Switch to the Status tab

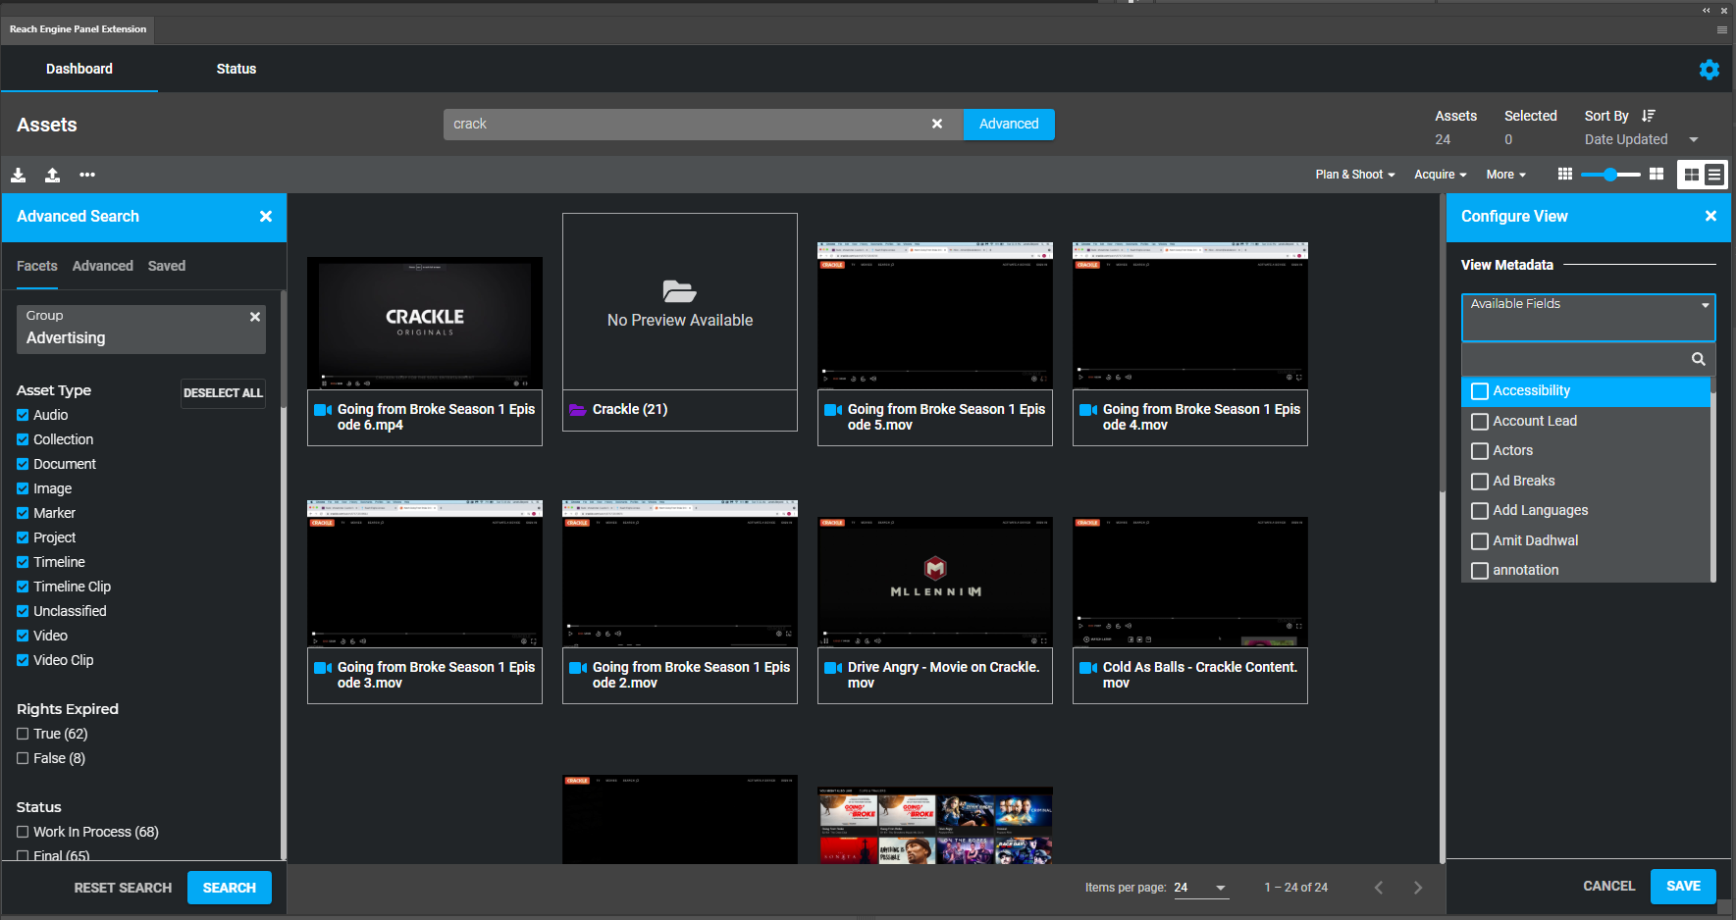coord(237,69)
